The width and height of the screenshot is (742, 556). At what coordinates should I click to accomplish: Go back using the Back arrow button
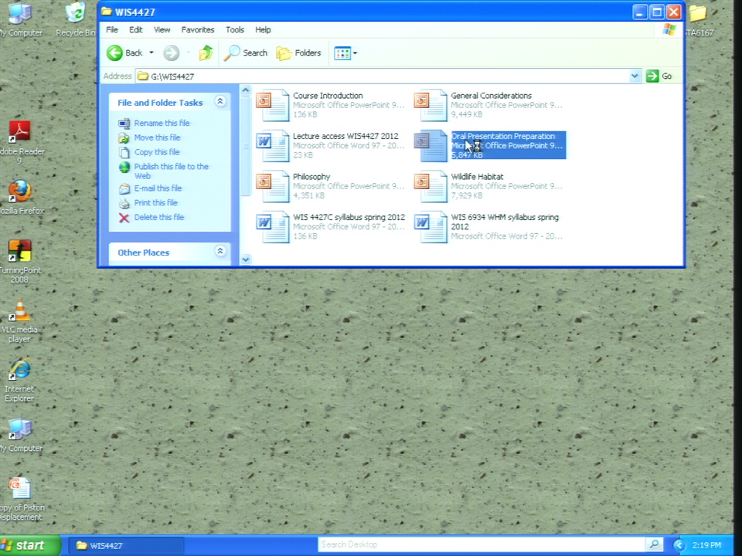click(124, 53)
